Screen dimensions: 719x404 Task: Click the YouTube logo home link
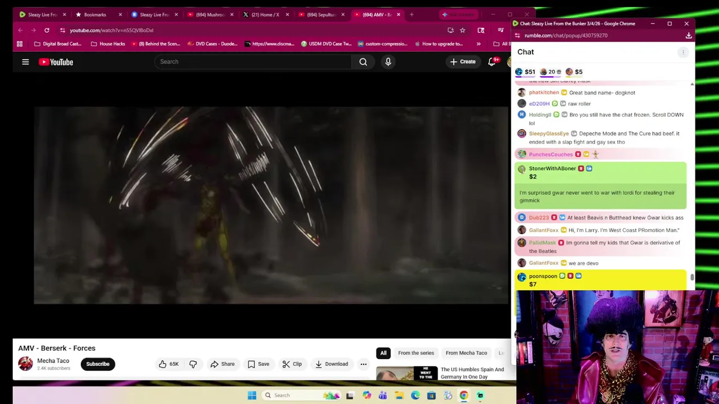56,62
